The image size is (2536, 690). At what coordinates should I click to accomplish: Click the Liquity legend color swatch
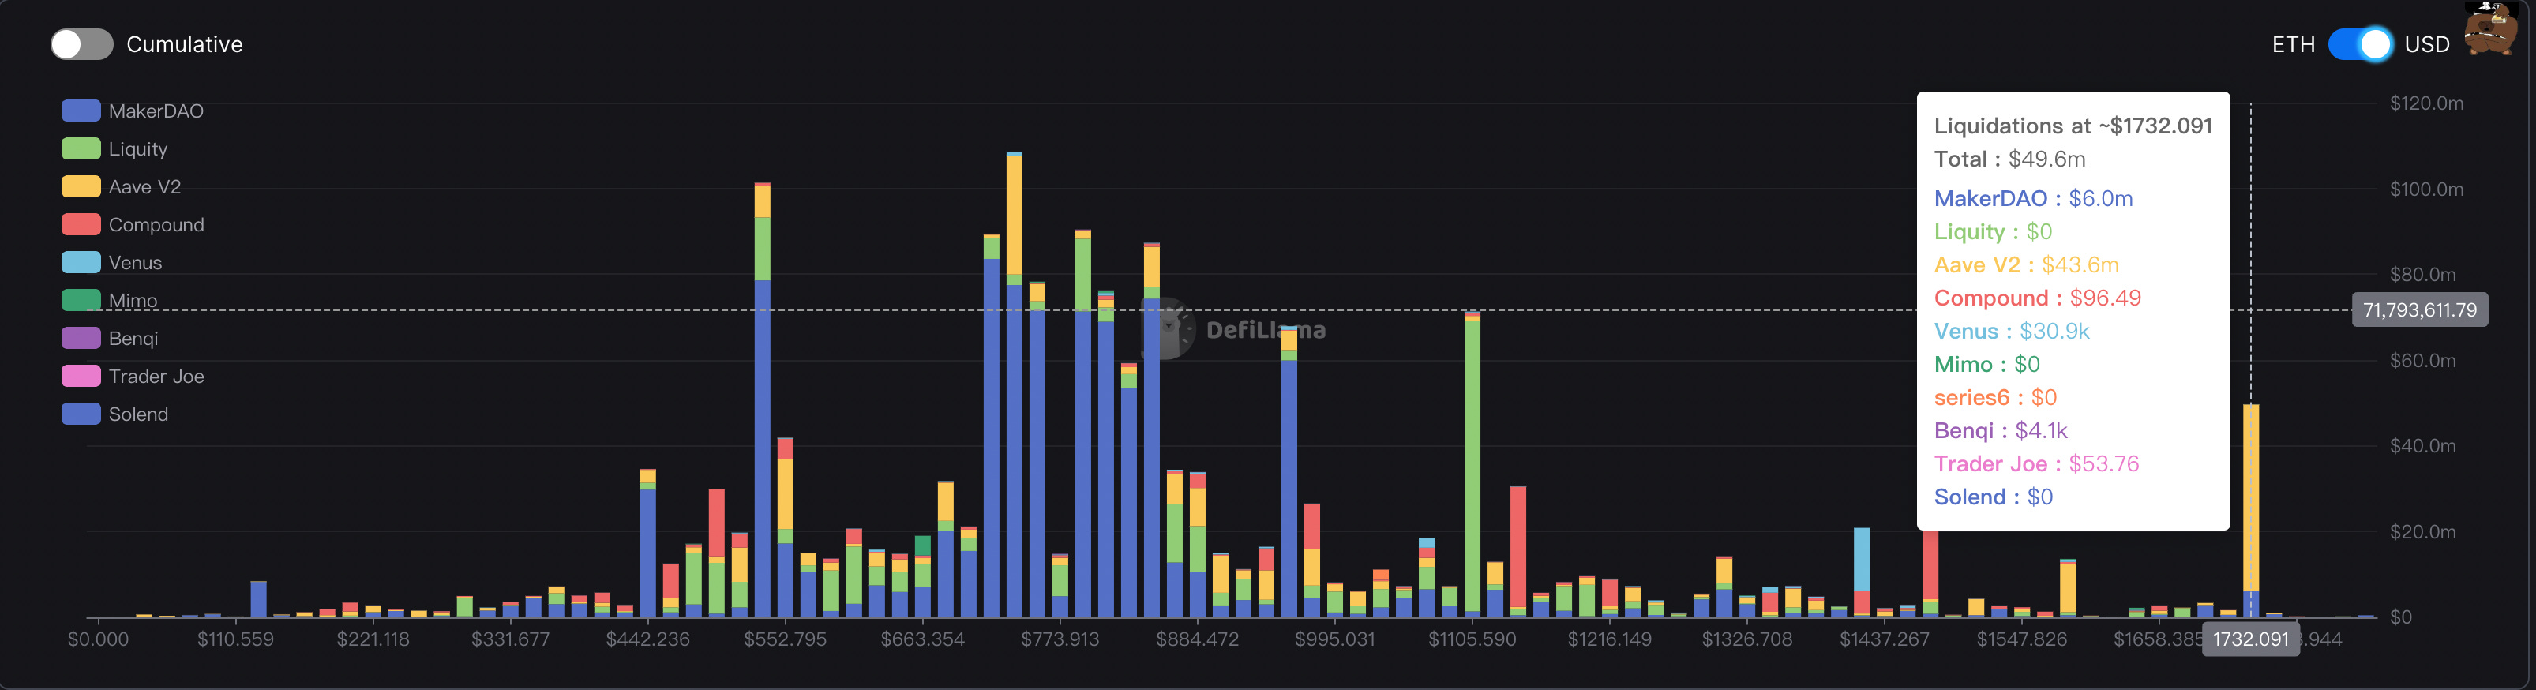pos(81,148)
